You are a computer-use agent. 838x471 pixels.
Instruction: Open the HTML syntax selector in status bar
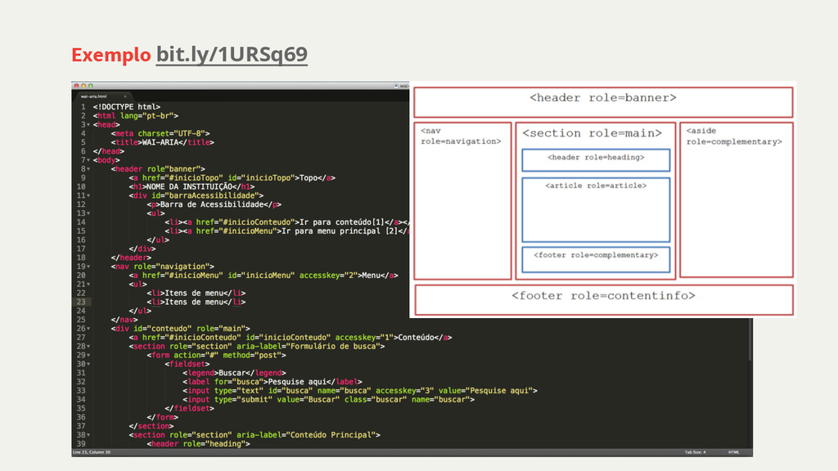click(x=734, y=452)
